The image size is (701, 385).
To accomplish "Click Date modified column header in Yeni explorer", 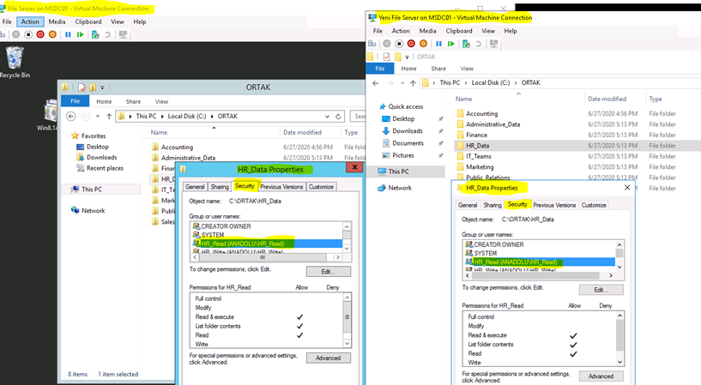I will tap(607, 99).
